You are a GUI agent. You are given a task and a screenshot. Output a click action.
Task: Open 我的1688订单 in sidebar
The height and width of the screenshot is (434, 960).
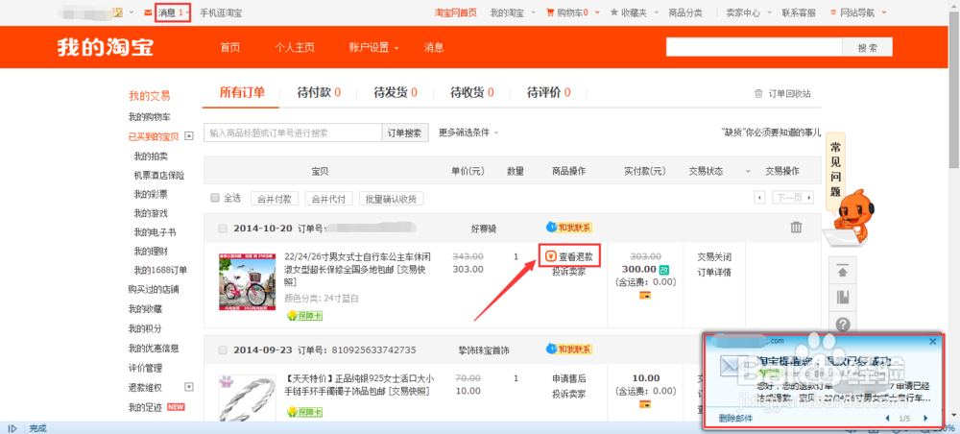pyautogui.click(x=160, y=270)
